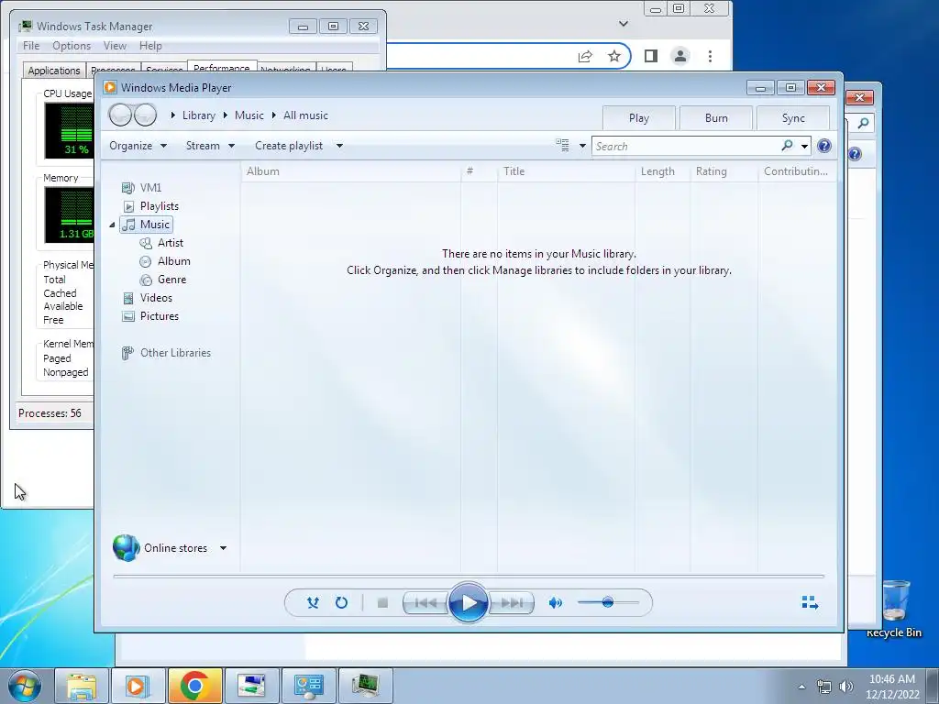Click the View options icon
This screenshot has height=704, width=939.
click(x=562, y=146)
